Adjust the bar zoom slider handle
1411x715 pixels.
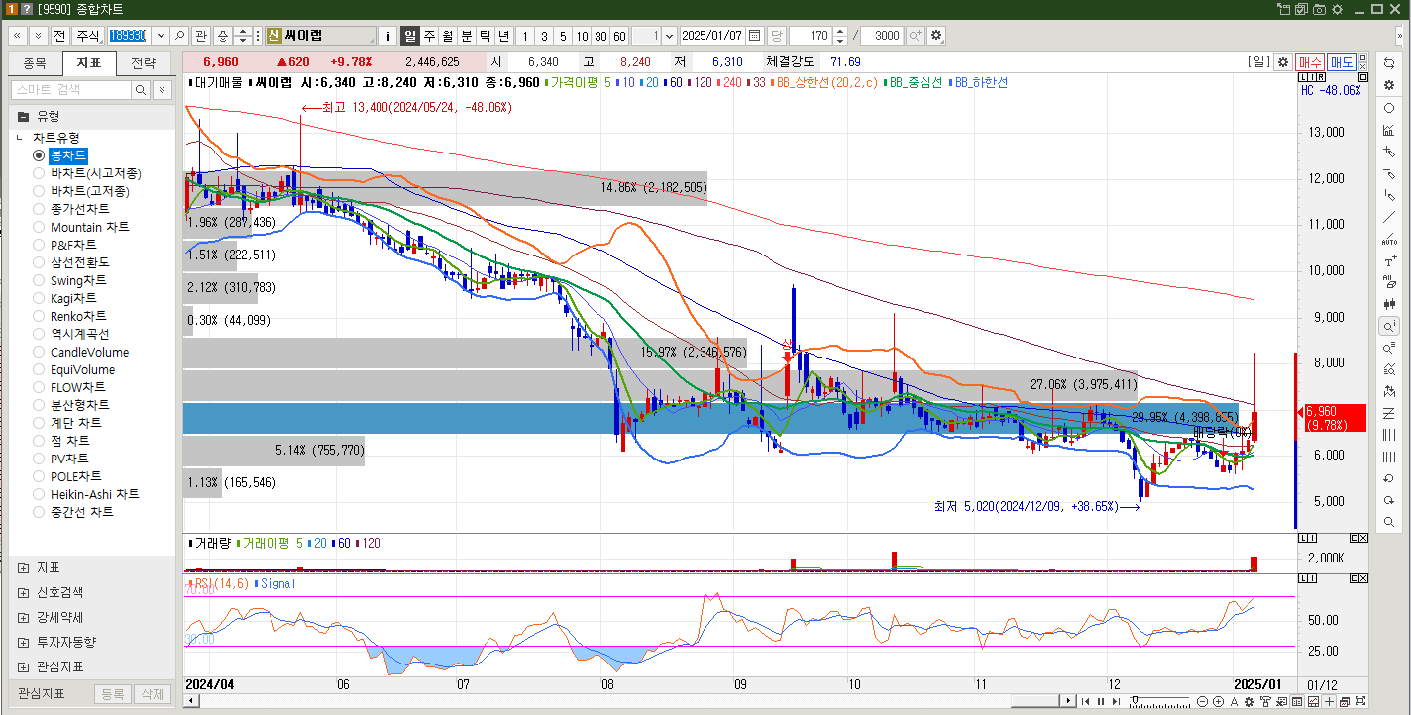pos(1135,699)
